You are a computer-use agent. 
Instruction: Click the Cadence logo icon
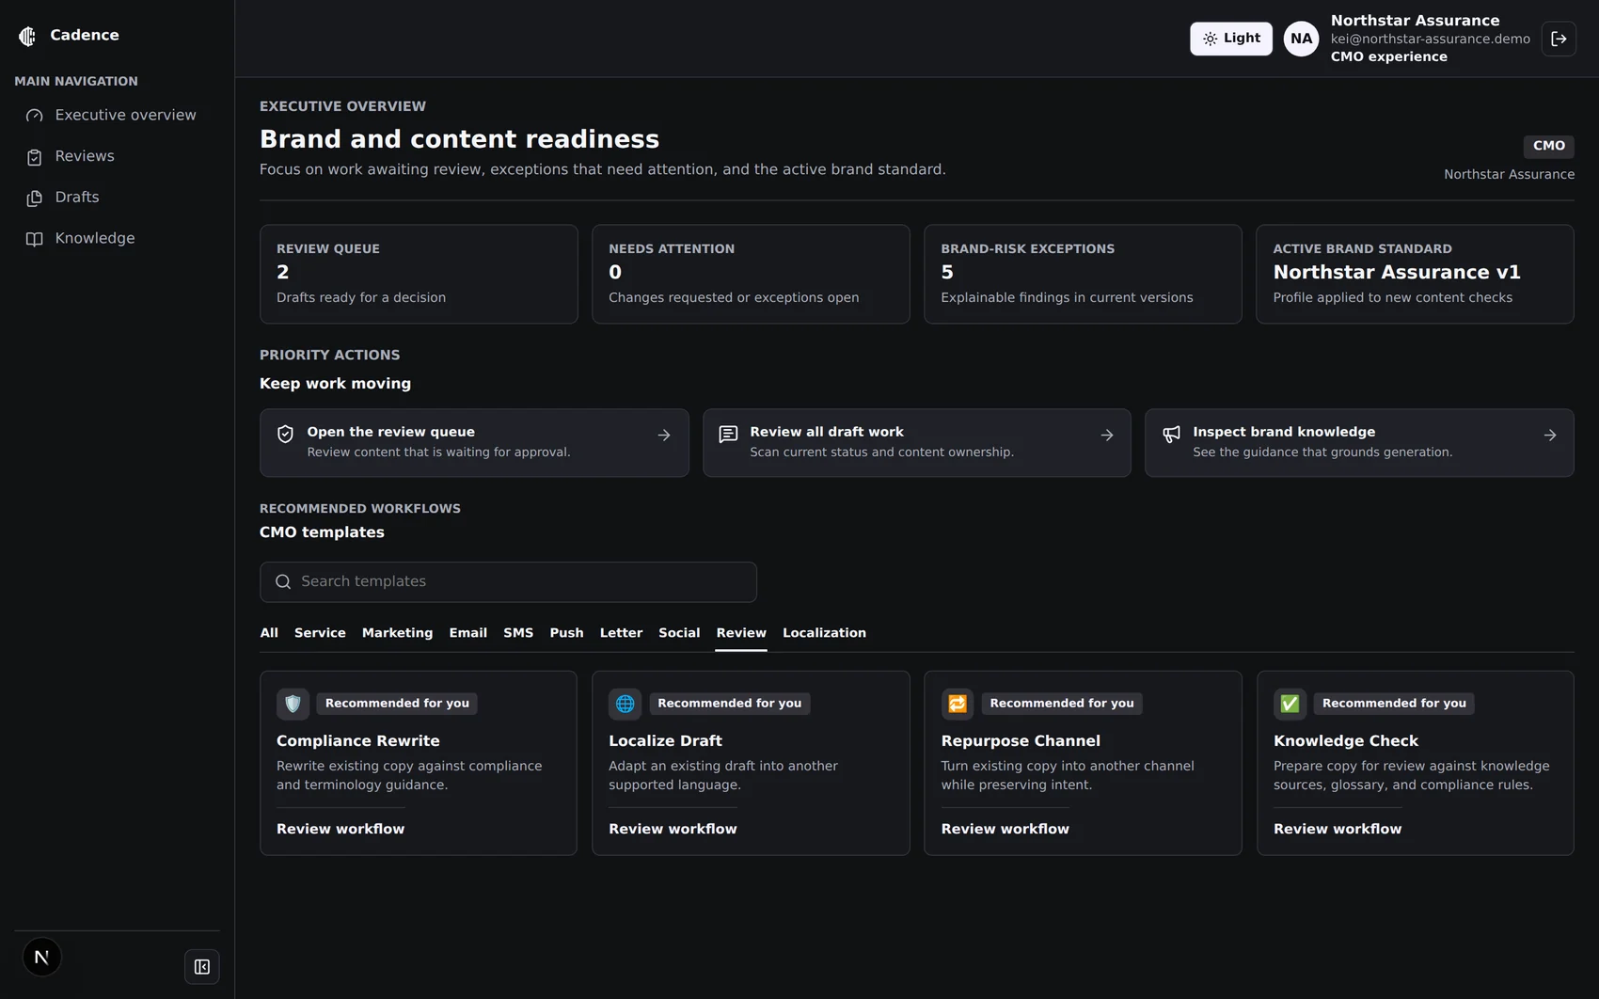[27, 36]
